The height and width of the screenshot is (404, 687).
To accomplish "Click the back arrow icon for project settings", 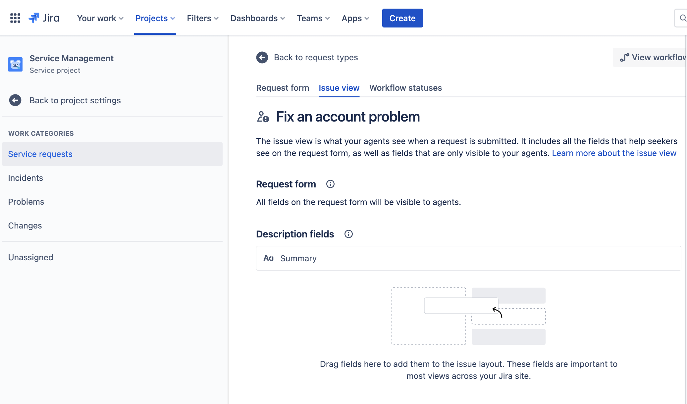I will pos(15,100).
